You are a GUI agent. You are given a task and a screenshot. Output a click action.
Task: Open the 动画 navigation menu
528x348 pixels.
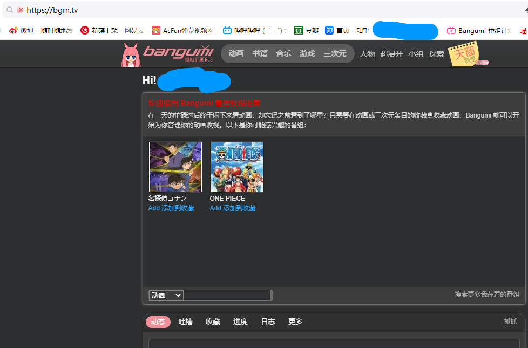coord(236,53)
